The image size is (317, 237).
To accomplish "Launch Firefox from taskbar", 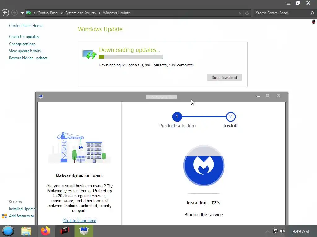I will [x=45, y=231].
